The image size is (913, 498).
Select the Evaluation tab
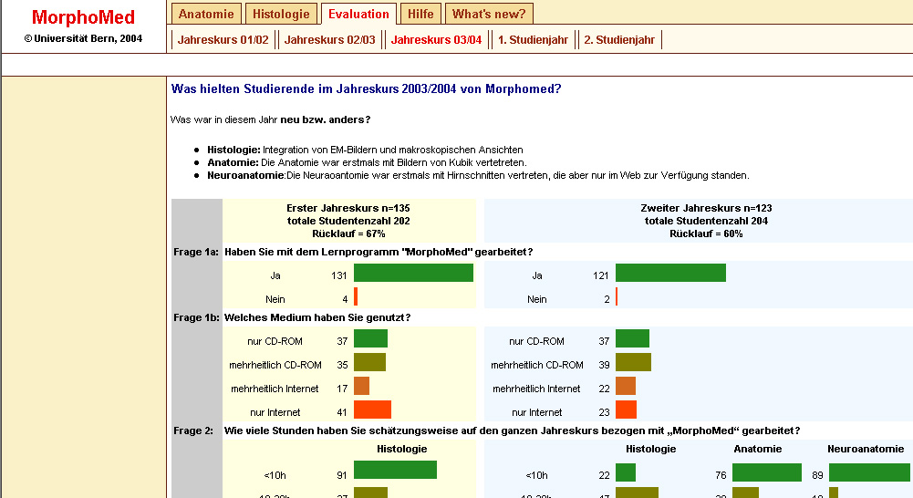[x=358, y=14]
